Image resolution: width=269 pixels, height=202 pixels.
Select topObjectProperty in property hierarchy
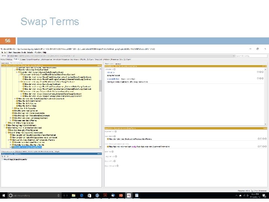click(x=15, y=159)
